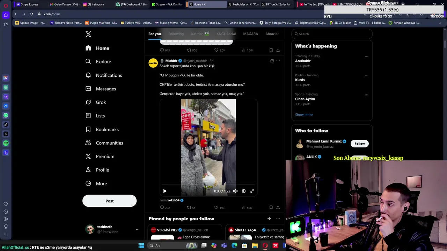Image resolution: width=447 pixels, height=251 pixels.
Task: Open the Windows Start menu
Action: tap(141, 245)
